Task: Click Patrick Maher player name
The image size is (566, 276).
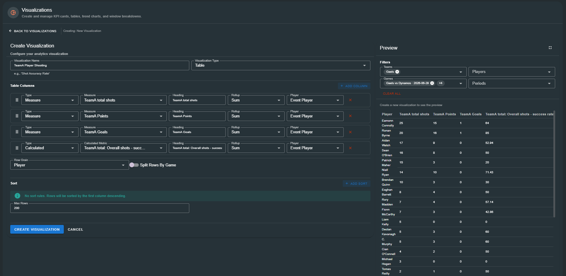Action: 387,163
